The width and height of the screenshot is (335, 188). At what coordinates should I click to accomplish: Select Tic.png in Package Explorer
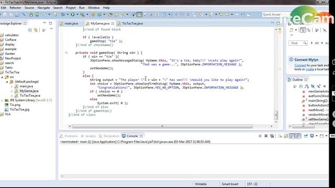[15, 105]
